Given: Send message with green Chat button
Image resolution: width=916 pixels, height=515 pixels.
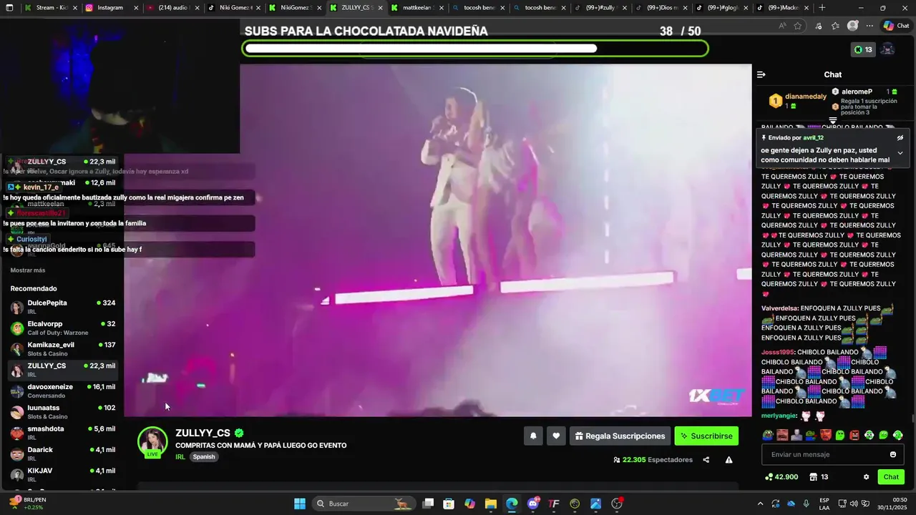Looking at the screenshot, I should coord(891,477).
